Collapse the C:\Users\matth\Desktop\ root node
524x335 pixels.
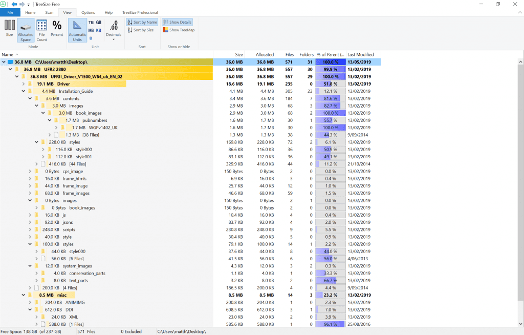click(4, 62)
